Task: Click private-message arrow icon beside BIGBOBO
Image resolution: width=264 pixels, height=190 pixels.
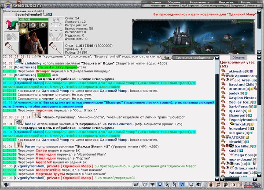Action: [223, 89]
